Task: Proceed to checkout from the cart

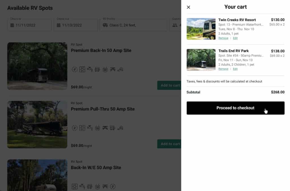Action: pos(235,108)
